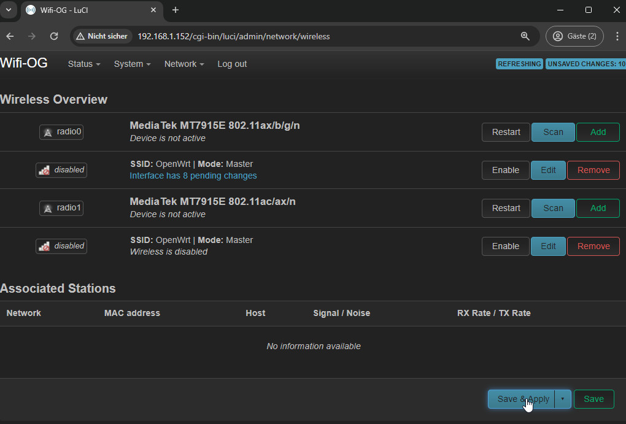Enable the radio1 OpenWrt wireless interface
The width and height of the screenshot is (626, 424).
(505, 246)
